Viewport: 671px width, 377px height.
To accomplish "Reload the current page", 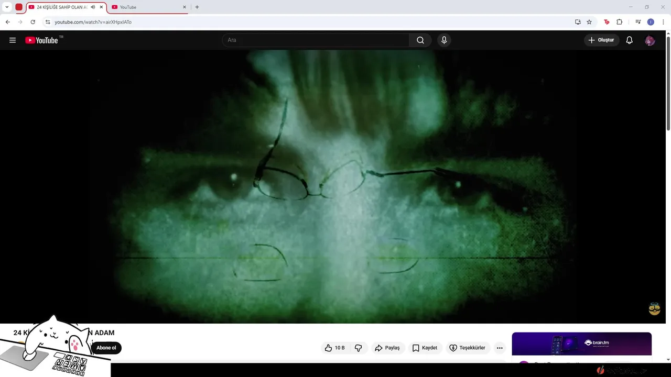I will coord(33,22).
